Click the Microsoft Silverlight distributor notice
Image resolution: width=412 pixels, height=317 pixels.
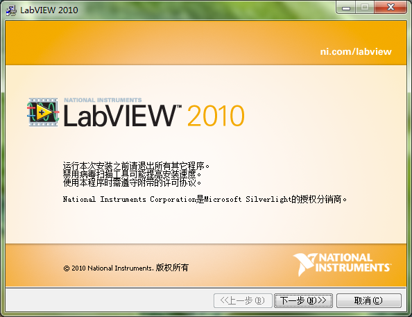click(x=205, y=199)
